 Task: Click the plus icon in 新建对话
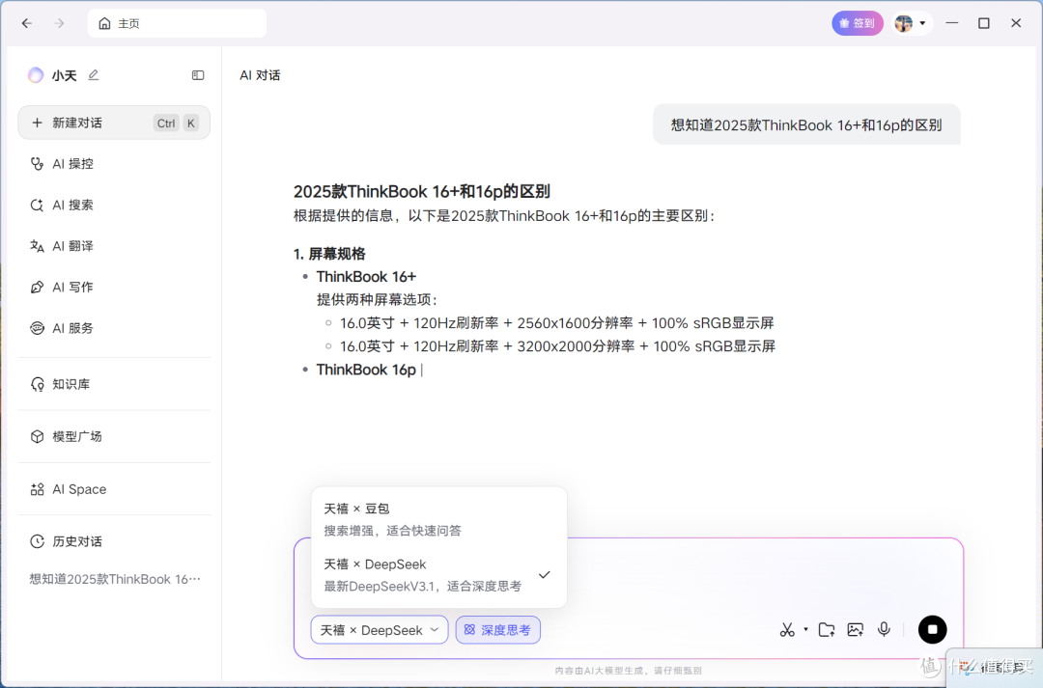(x=37, y=123)
